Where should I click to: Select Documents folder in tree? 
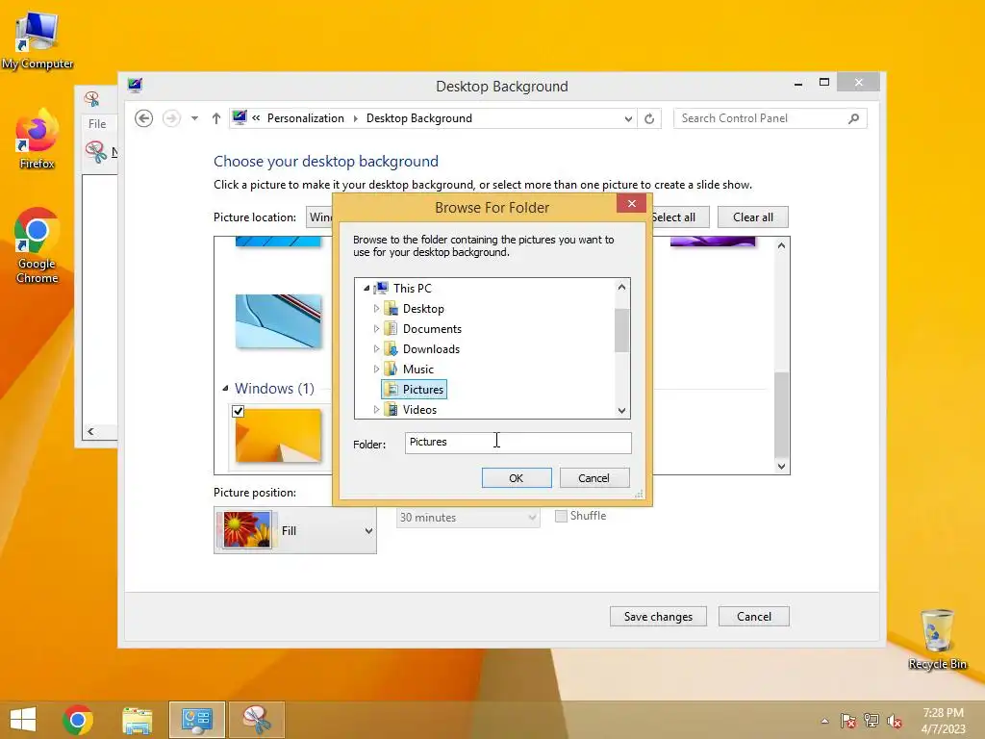click(432, 329)
